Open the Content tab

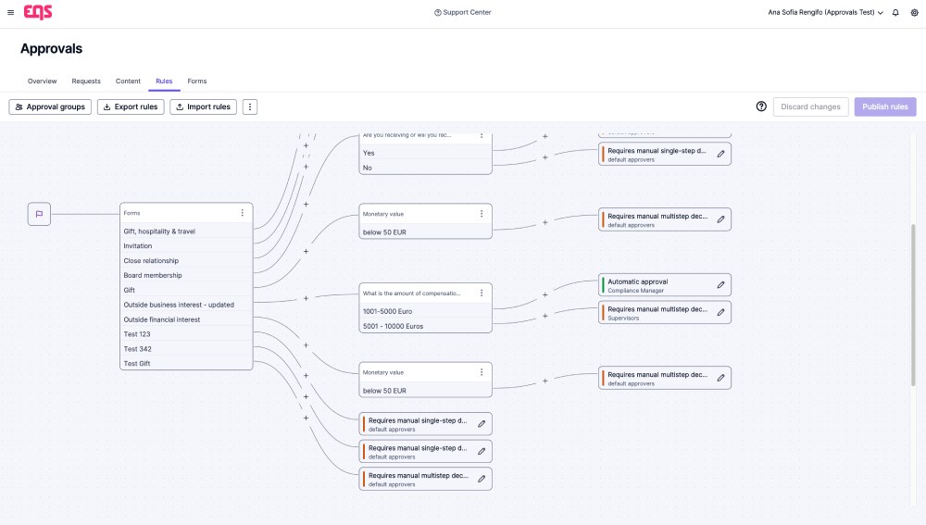(x=128, y=81)
